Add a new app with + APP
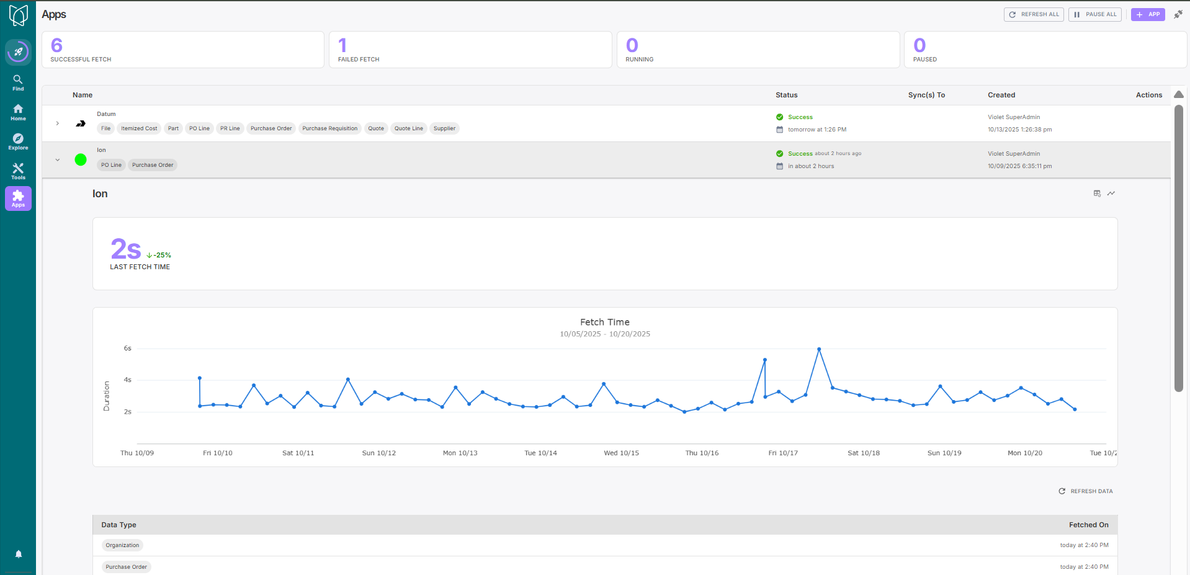Screen dimensions: 1190x575 pyautogui.click(x=1147, y=14)
